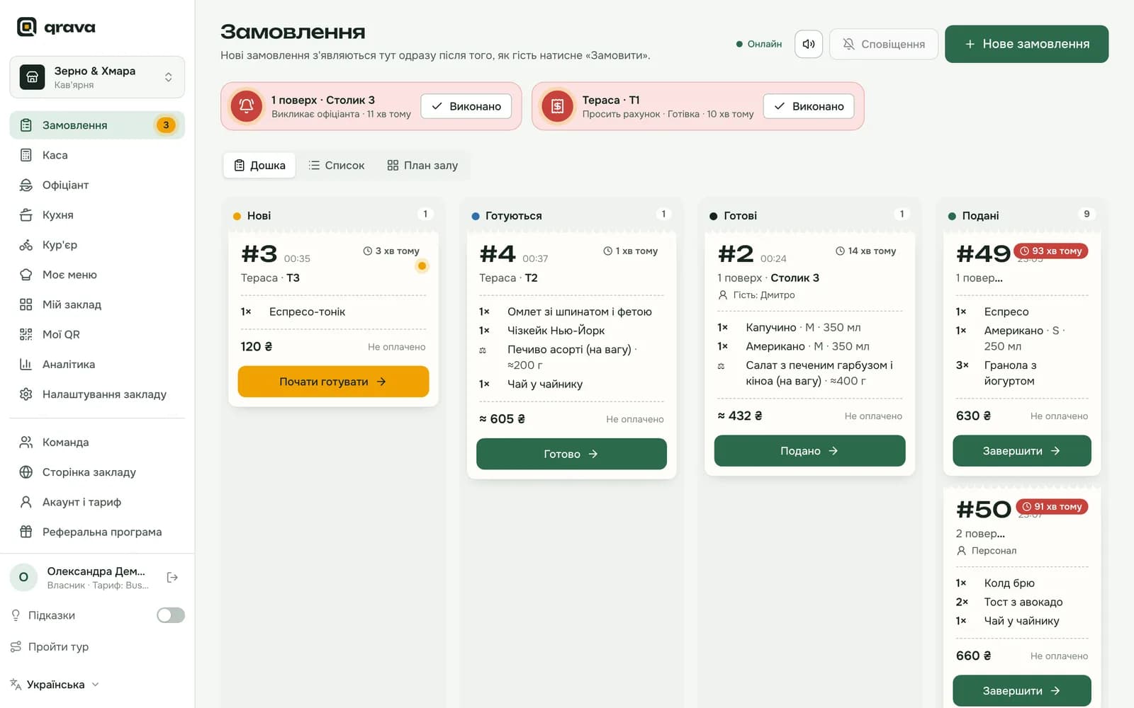The height and width of the screenshot is (708, 1134).
Task: Click Почати готувати on order #3
Action: (x=333, y=382)
